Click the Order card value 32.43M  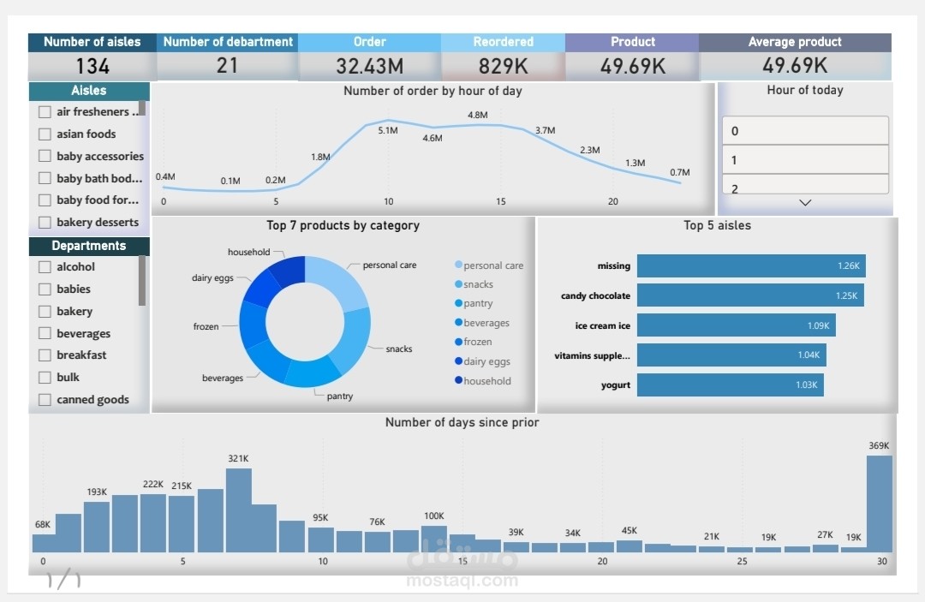(x=370, y=66)
